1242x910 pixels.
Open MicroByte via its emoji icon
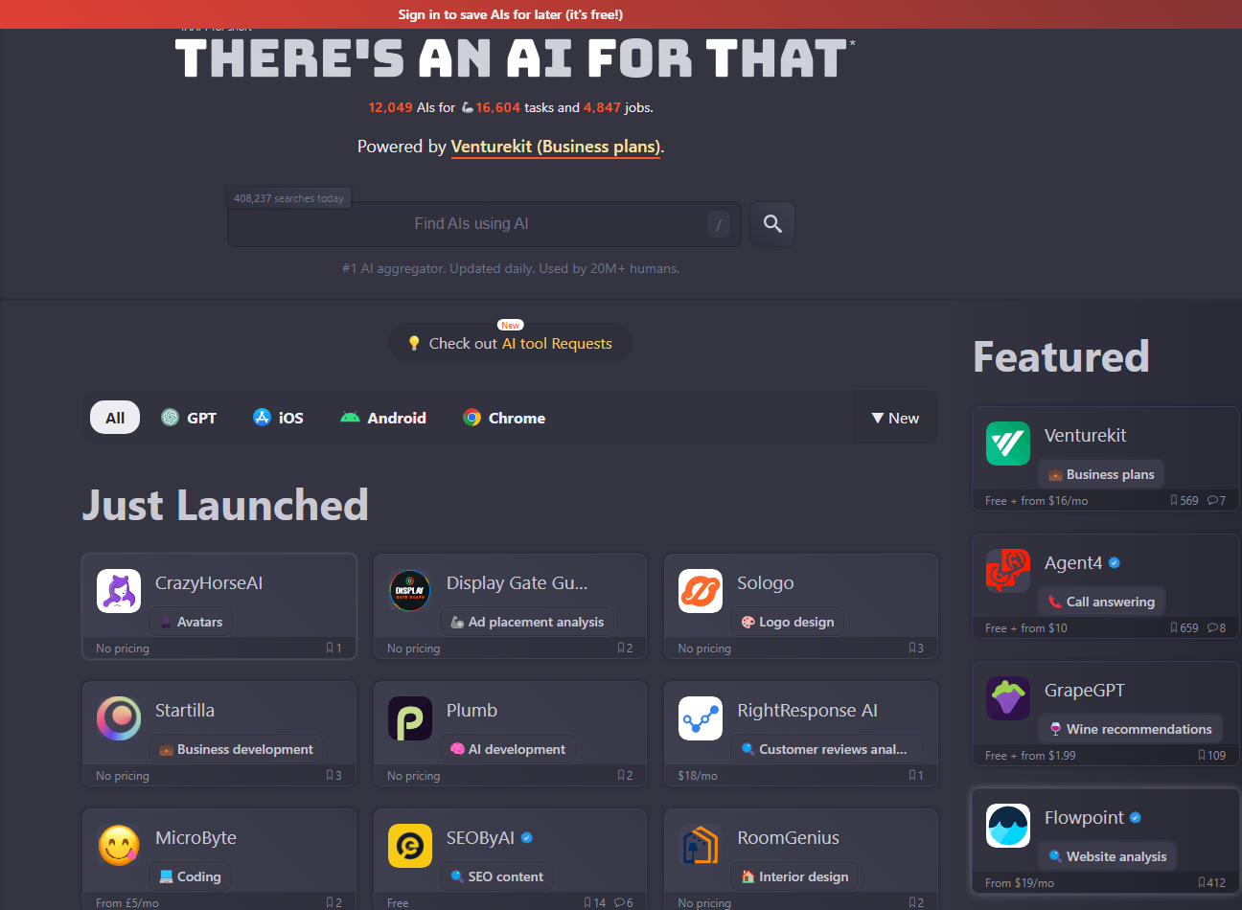click(119, 845)
